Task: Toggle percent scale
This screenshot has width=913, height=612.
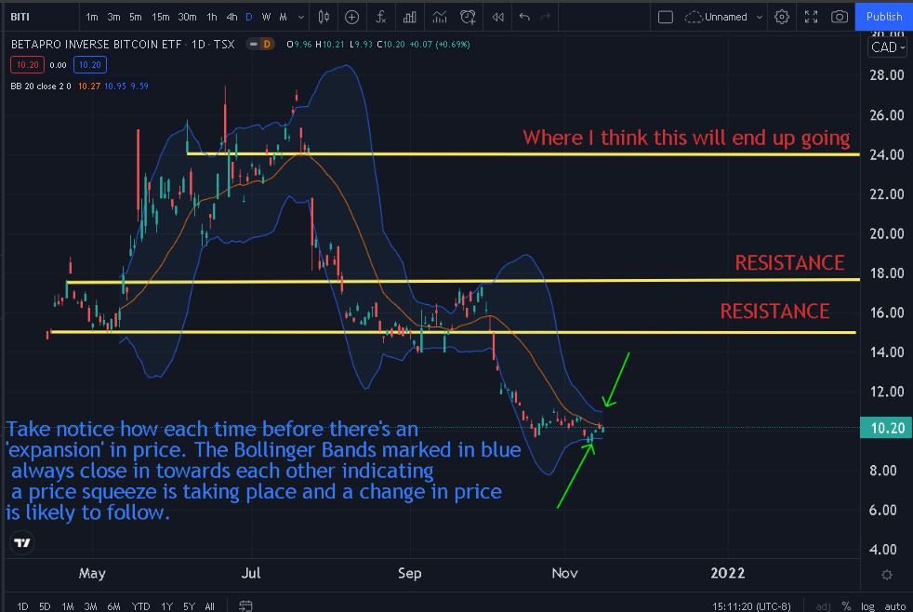Action: (x=846, y=606)
